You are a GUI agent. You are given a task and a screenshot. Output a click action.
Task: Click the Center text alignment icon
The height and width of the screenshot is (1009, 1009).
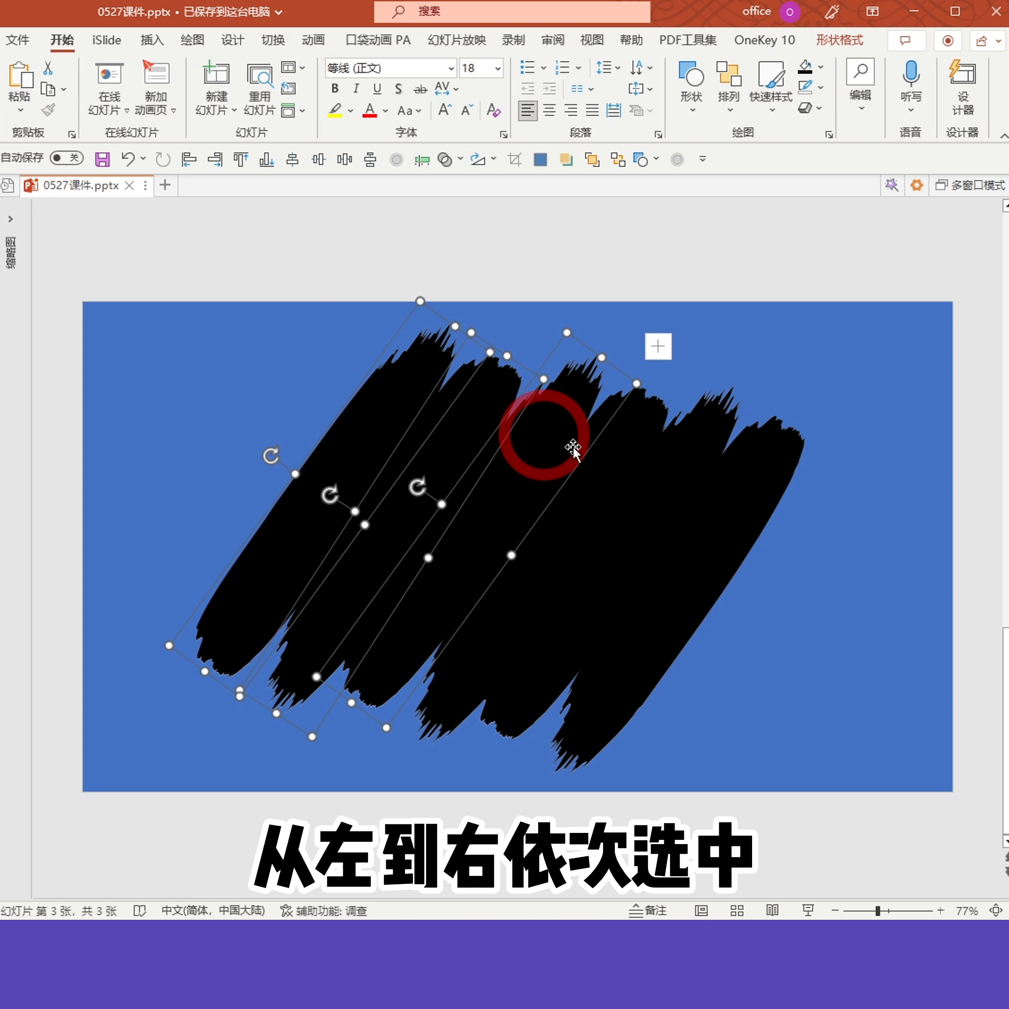549,110
